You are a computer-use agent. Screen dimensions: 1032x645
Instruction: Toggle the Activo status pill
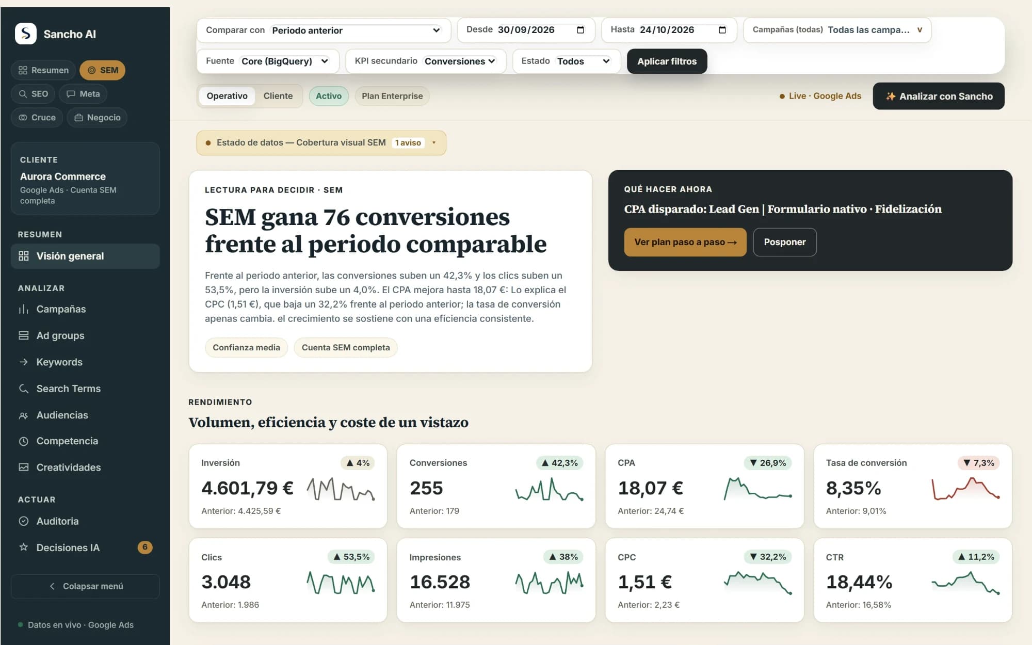pyautogui.click(x=329, y=96)
